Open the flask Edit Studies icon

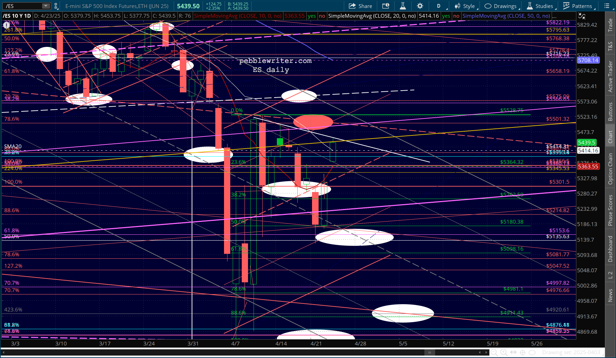click(x=403, y=6)
